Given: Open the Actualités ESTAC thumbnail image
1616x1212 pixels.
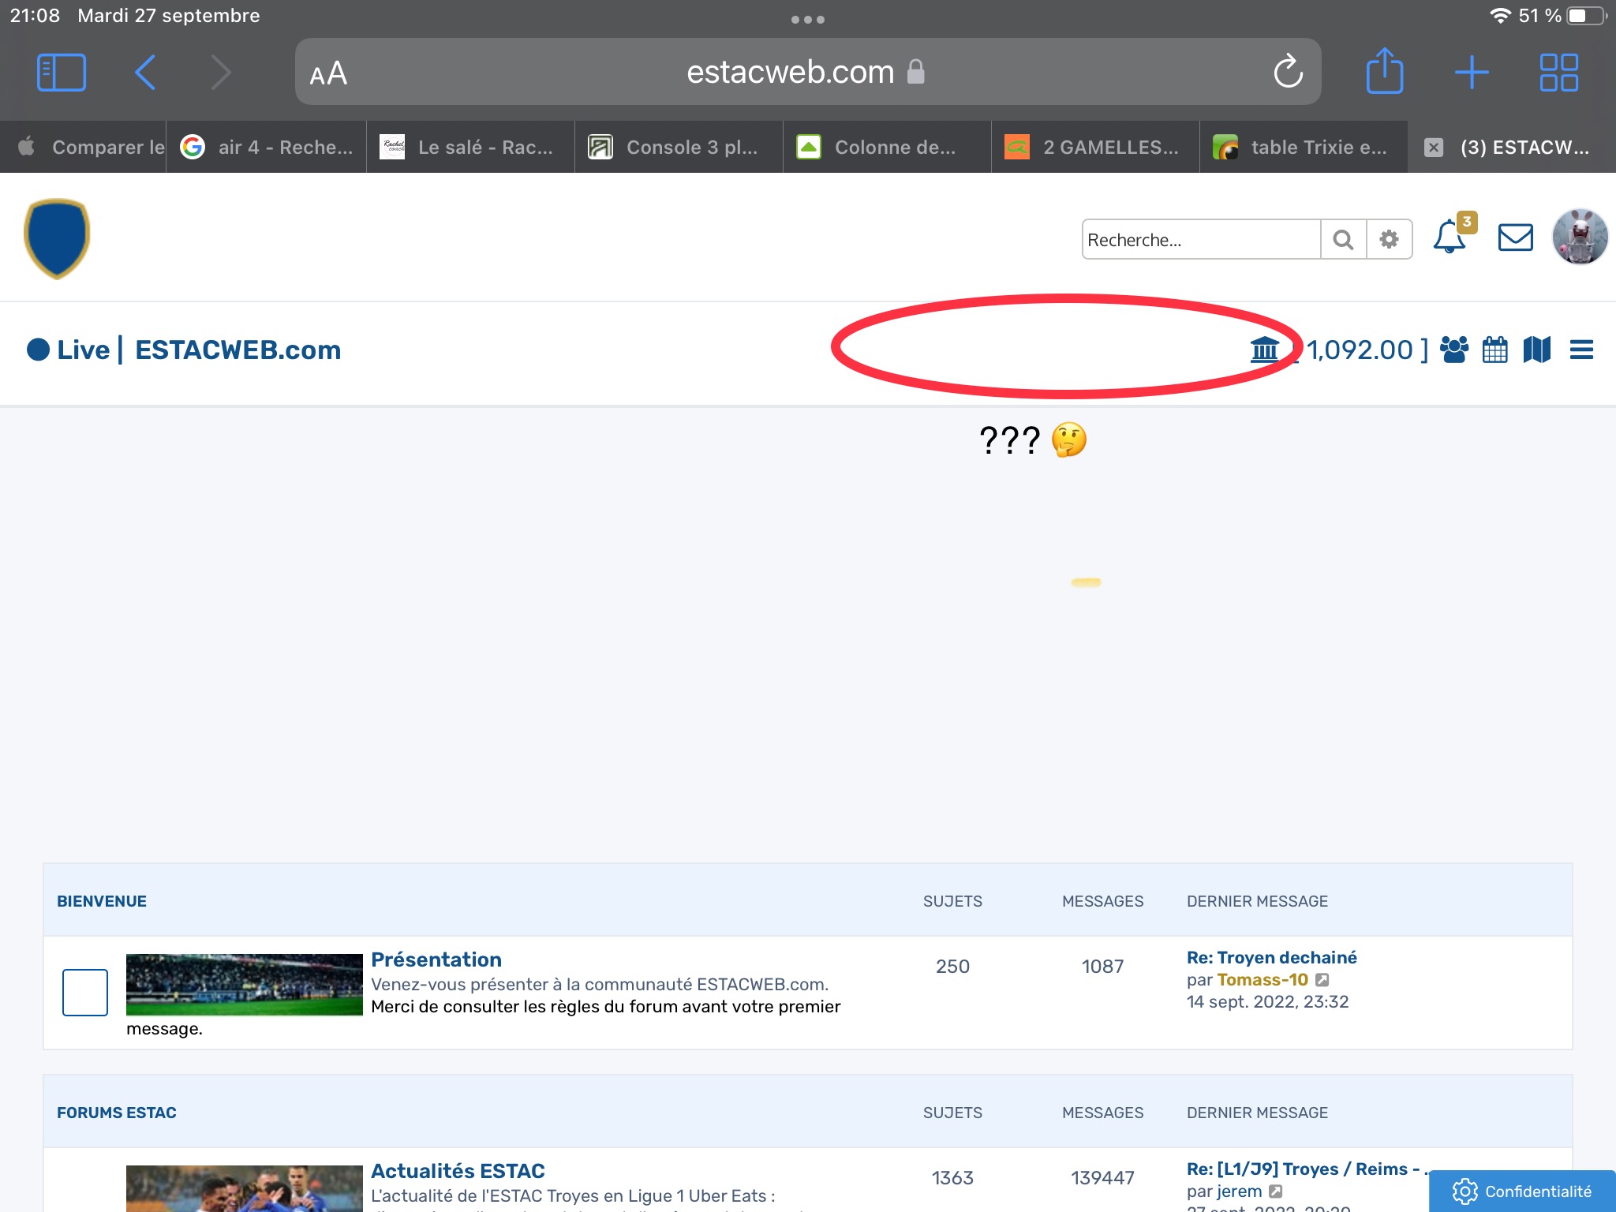Looking at the screenshot, I should point(245,1188).
